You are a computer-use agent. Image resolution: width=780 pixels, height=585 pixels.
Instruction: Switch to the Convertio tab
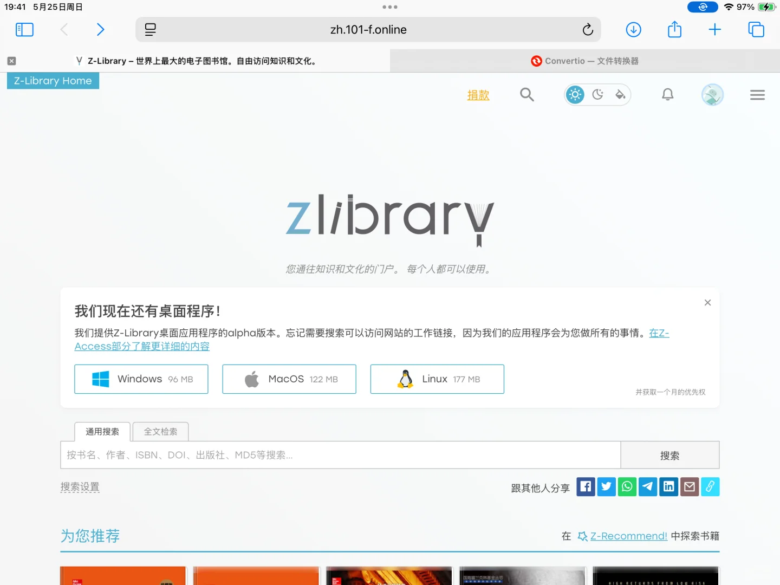point(585,61)
